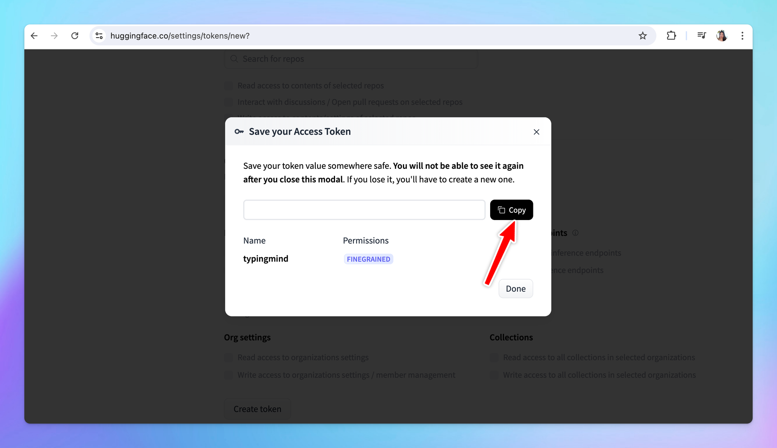This screenshot has width=777, height=448.
Task: Click the Copy button for access token
Action: (x=511, y=210)
